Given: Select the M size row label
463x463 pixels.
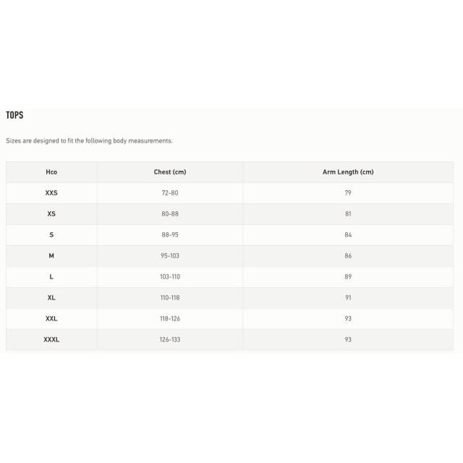Looking at the screenshot, I should (51, 256).
